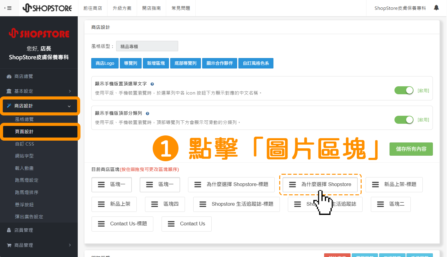Click the Shopstore 生活追蹤誌 block
Screen dimensions: 447x257
click(x=325, y=204)
